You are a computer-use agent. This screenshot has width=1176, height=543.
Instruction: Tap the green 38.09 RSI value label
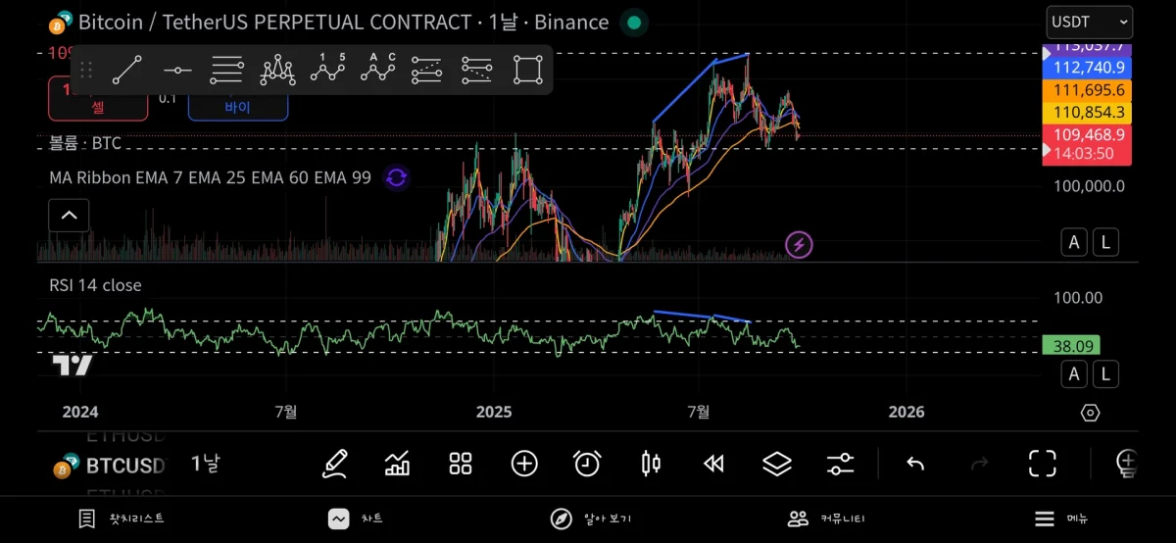pyautogui.click(x=1071, y=345)
